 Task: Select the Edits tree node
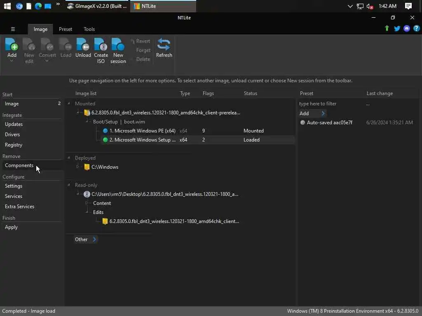point(98,212)
